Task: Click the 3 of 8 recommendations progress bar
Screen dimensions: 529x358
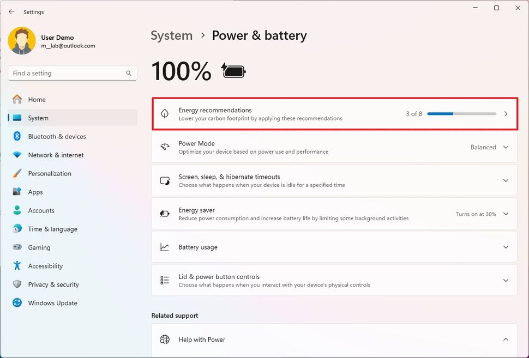Action: tap(461, 113)
